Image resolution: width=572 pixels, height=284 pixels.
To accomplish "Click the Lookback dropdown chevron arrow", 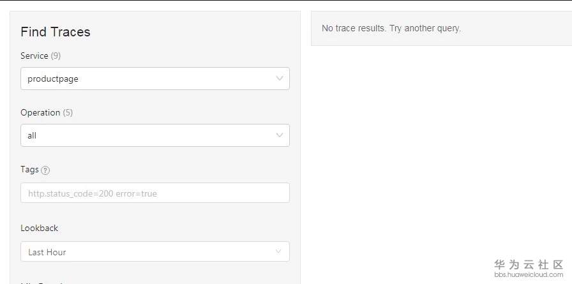I will (x=279, y=251).
